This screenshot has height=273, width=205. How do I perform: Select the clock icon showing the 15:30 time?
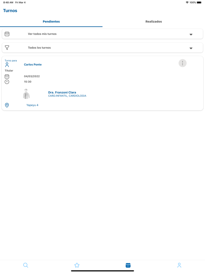(7, 82)
